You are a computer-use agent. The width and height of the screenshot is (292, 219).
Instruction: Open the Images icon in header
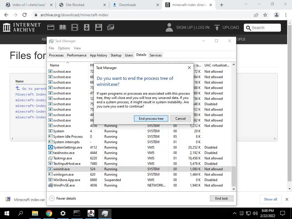tap(111, 27)
